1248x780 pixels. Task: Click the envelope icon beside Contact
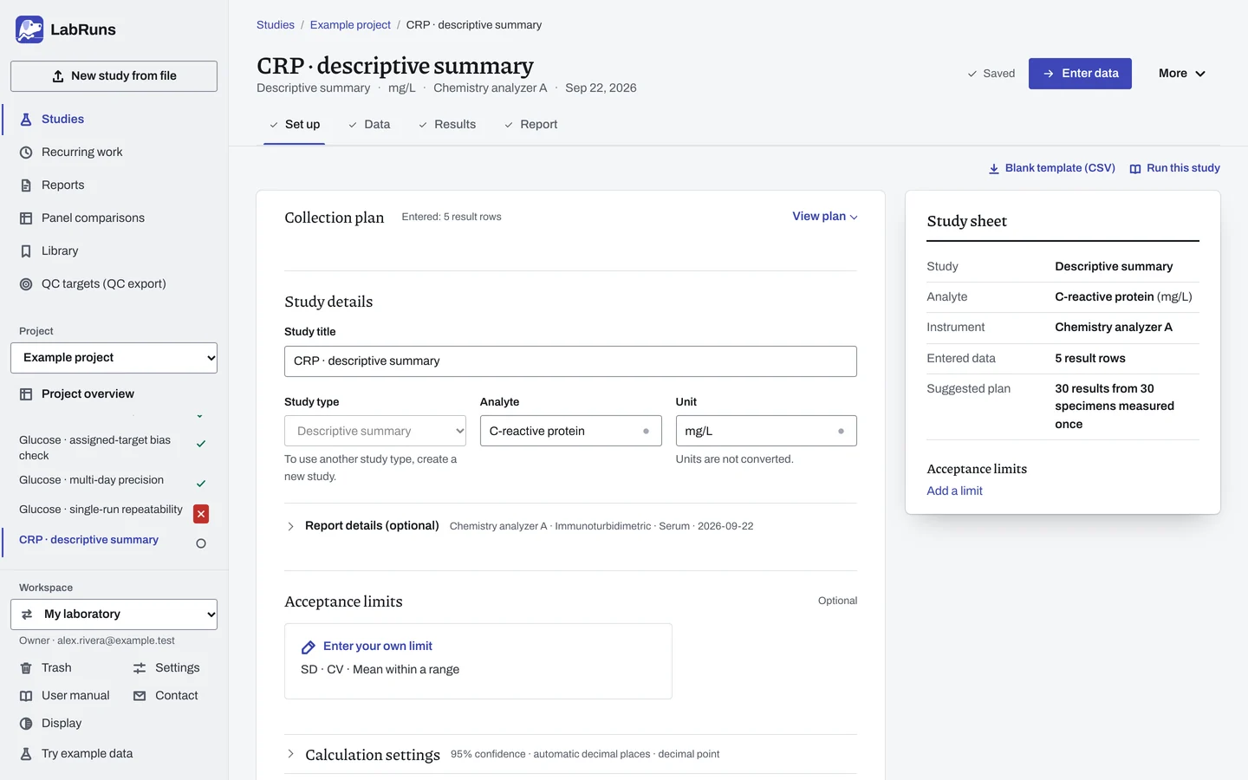click(x=140, y=696)
